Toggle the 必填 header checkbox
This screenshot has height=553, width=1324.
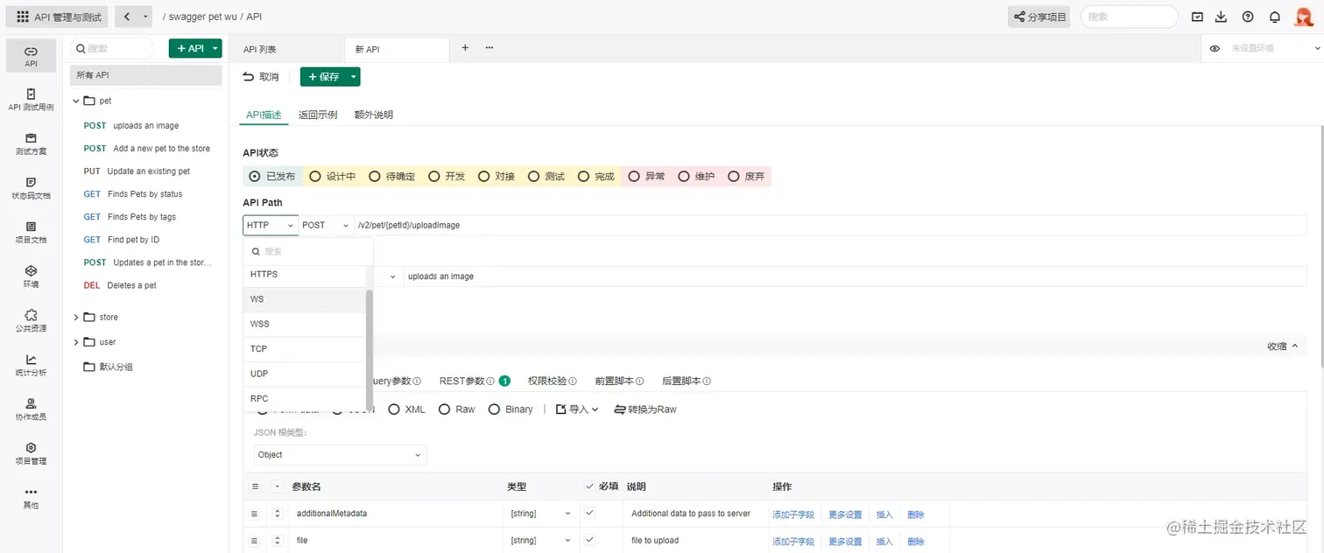(x=589, y=486)
